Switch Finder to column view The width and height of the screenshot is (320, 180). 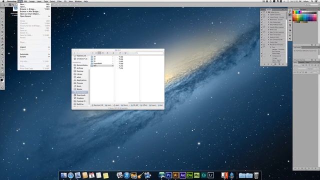pyautogui.click(x=99, y=53)
